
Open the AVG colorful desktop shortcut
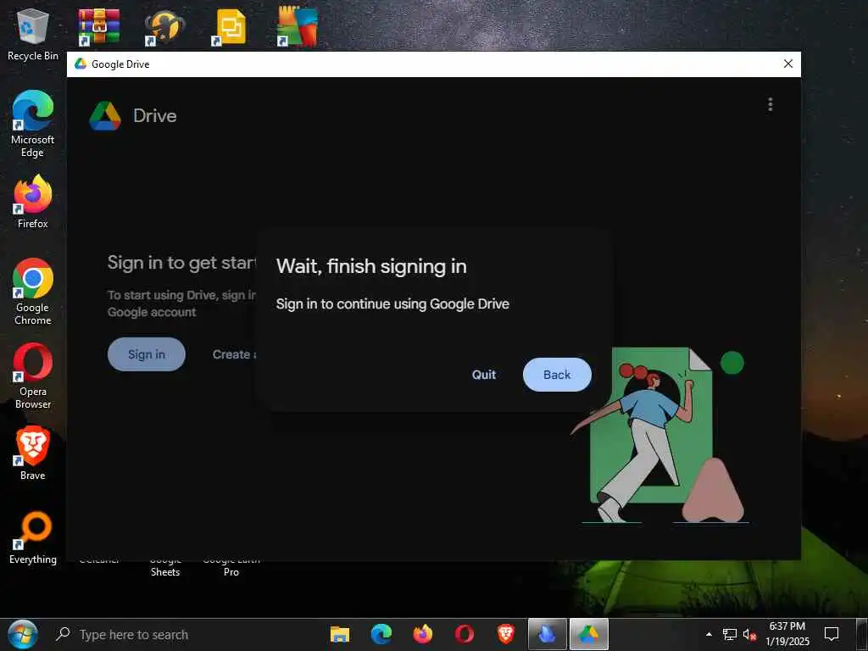pyautogui.click(x=298, y=26)
